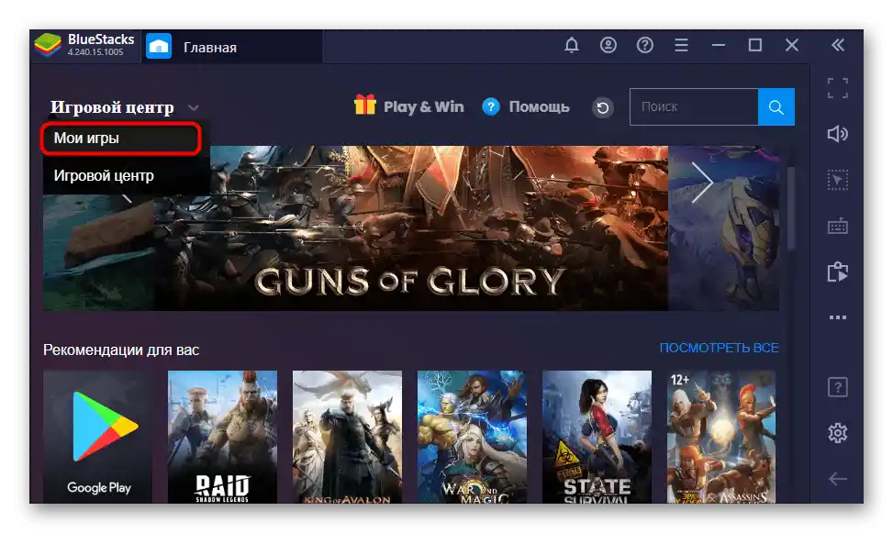Click the blue Помощь question icon
Image resolution: width=893 pixels, height=533 pixels.
(491, 106)
